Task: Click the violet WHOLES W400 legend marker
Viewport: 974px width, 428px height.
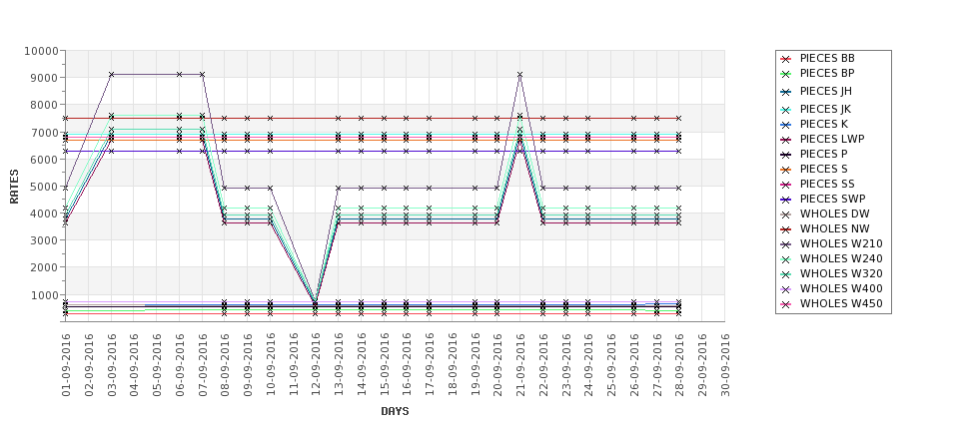Action: pos(785,289)
